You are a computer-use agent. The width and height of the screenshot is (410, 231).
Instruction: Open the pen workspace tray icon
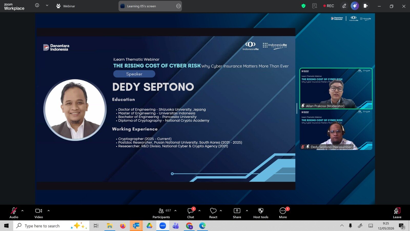tap(360, 226)
